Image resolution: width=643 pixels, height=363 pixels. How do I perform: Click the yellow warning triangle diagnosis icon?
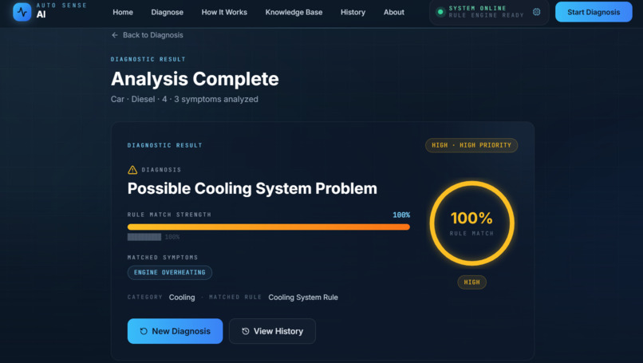pyautogui.click(x=132, y=170)
